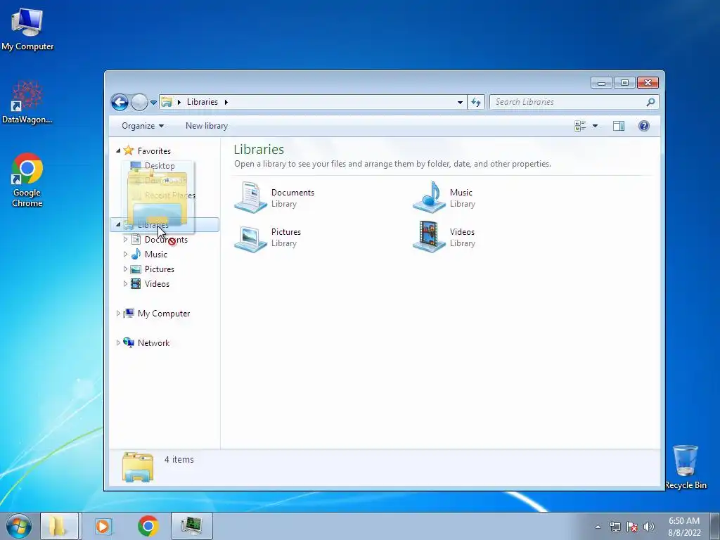Viewport: 720px width, 540px height.
Task: Expand the Documents tree node
Action: [125, 239]
